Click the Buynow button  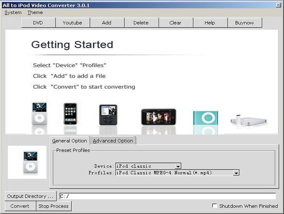[244, 23]
